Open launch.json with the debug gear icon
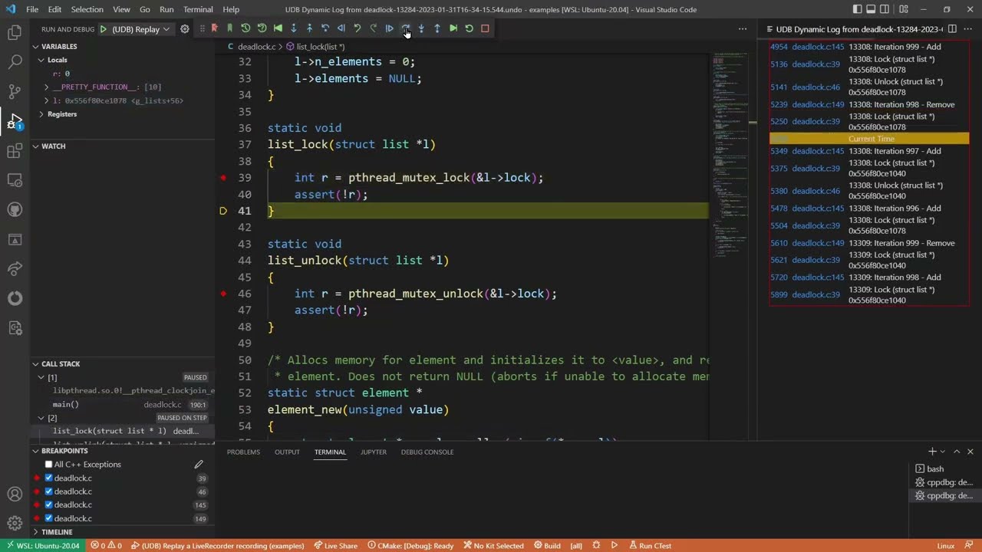 [185, 29]
